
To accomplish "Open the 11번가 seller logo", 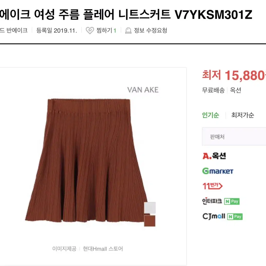I will (213, 186).
